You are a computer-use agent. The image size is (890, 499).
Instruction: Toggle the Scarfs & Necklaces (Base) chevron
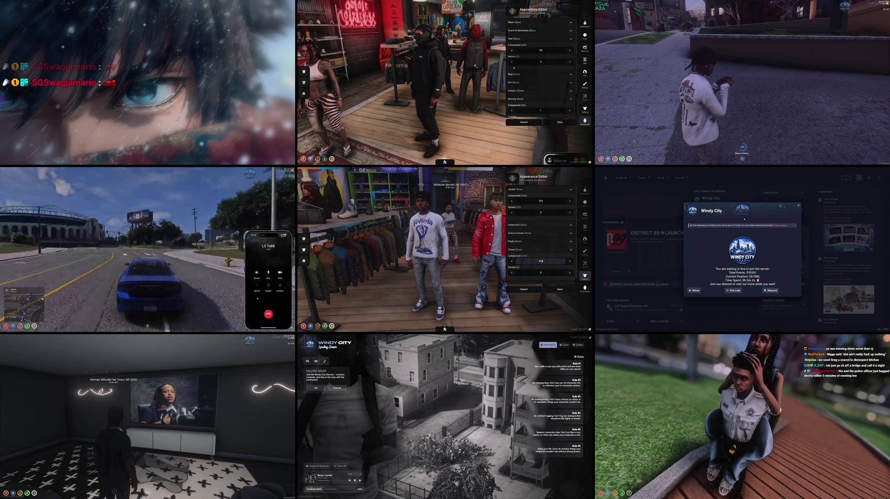(571, 31)
